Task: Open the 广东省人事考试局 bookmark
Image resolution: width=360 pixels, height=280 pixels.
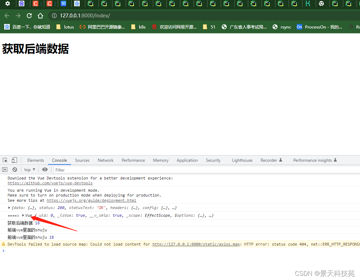Action: pos(244,27)
